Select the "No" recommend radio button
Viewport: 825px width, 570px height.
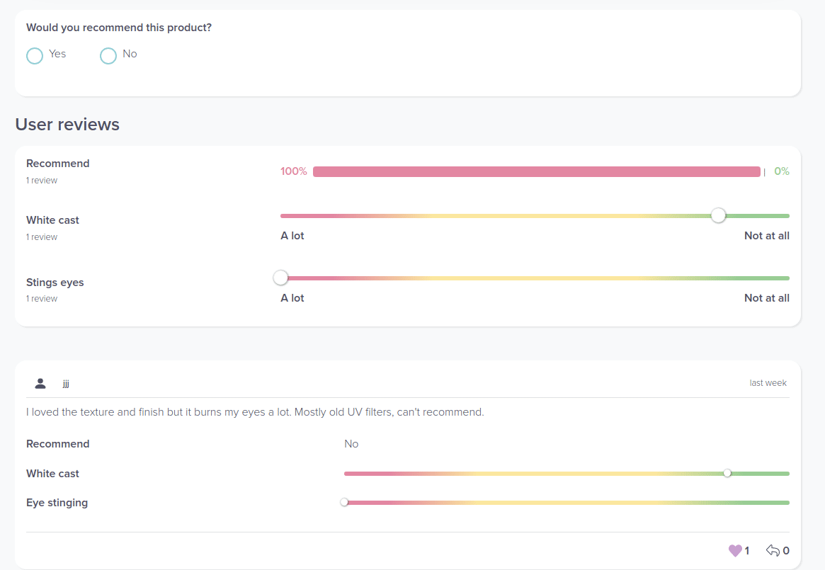(108, 55)
